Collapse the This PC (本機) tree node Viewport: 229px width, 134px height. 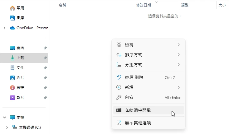coord(4,118)
